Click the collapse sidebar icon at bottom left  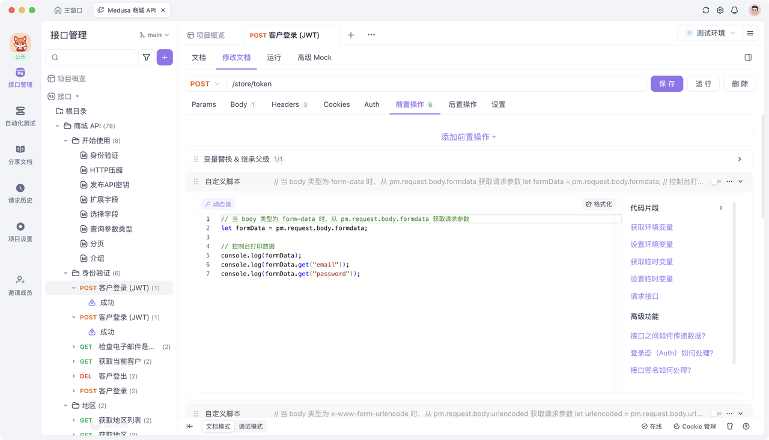[190, 426]
